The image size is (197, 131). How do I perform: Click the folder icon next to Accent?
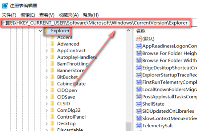coord(52,37)
